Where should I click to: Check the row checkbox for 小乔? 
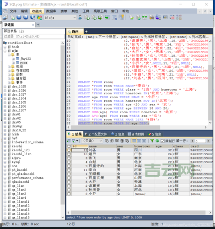pos(69,194)
